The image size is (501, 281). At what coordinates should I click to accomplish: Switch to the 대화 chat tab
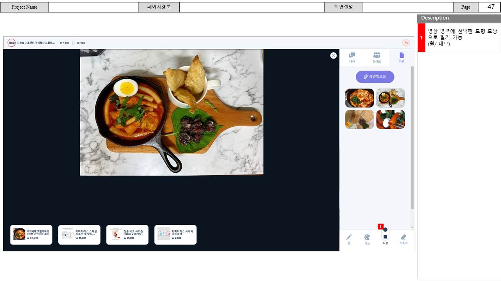tap(352, 57)
